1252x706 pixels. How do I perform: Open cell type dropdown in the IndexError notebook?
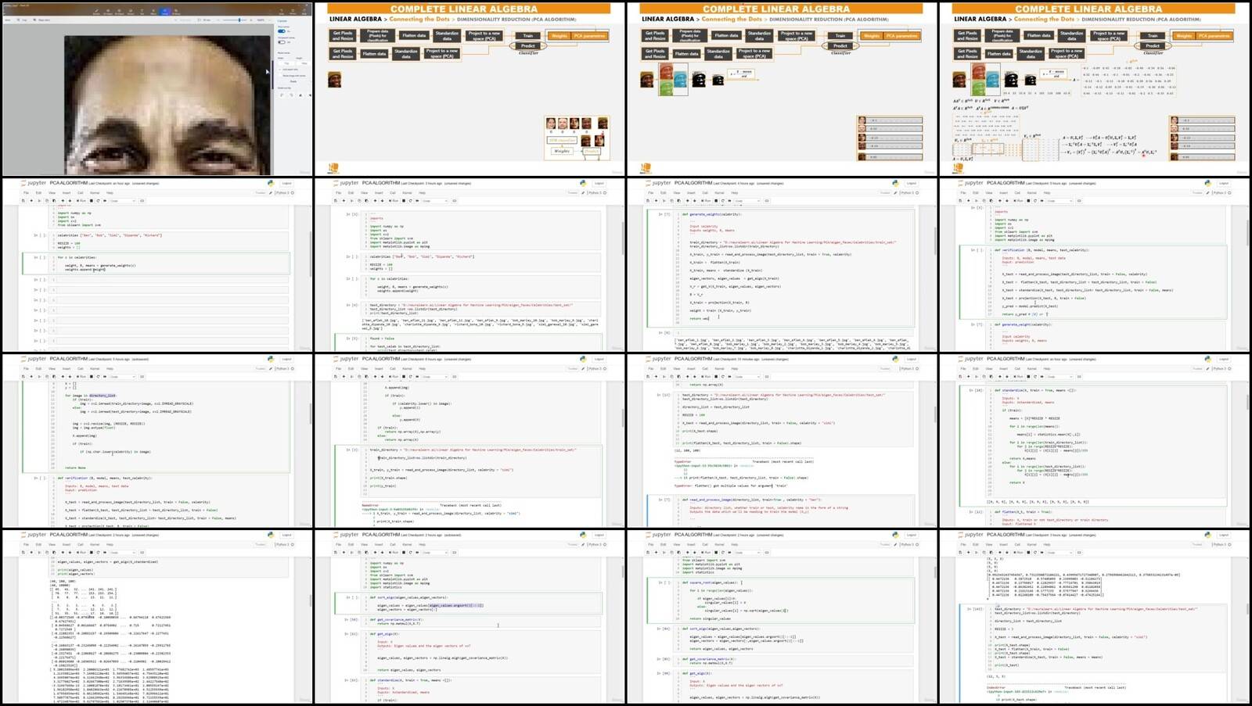[x=1061, y=553]
